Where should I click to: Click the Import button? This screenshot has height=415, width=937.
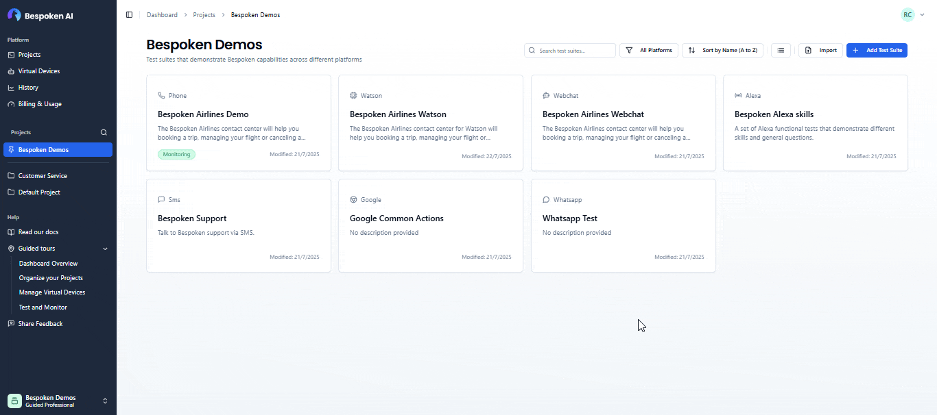[820, 50]
